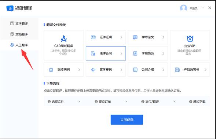
Task: Expand the 求职简历 chevron arrow
Action: point(163,54)
